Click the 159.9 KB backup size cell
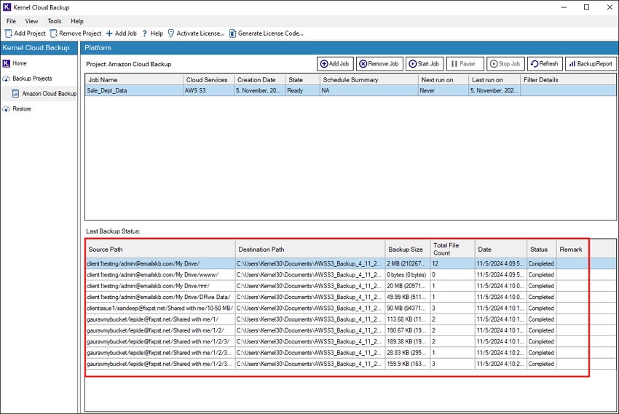Screen dimensions: 619x414 [x=408, y=364]
